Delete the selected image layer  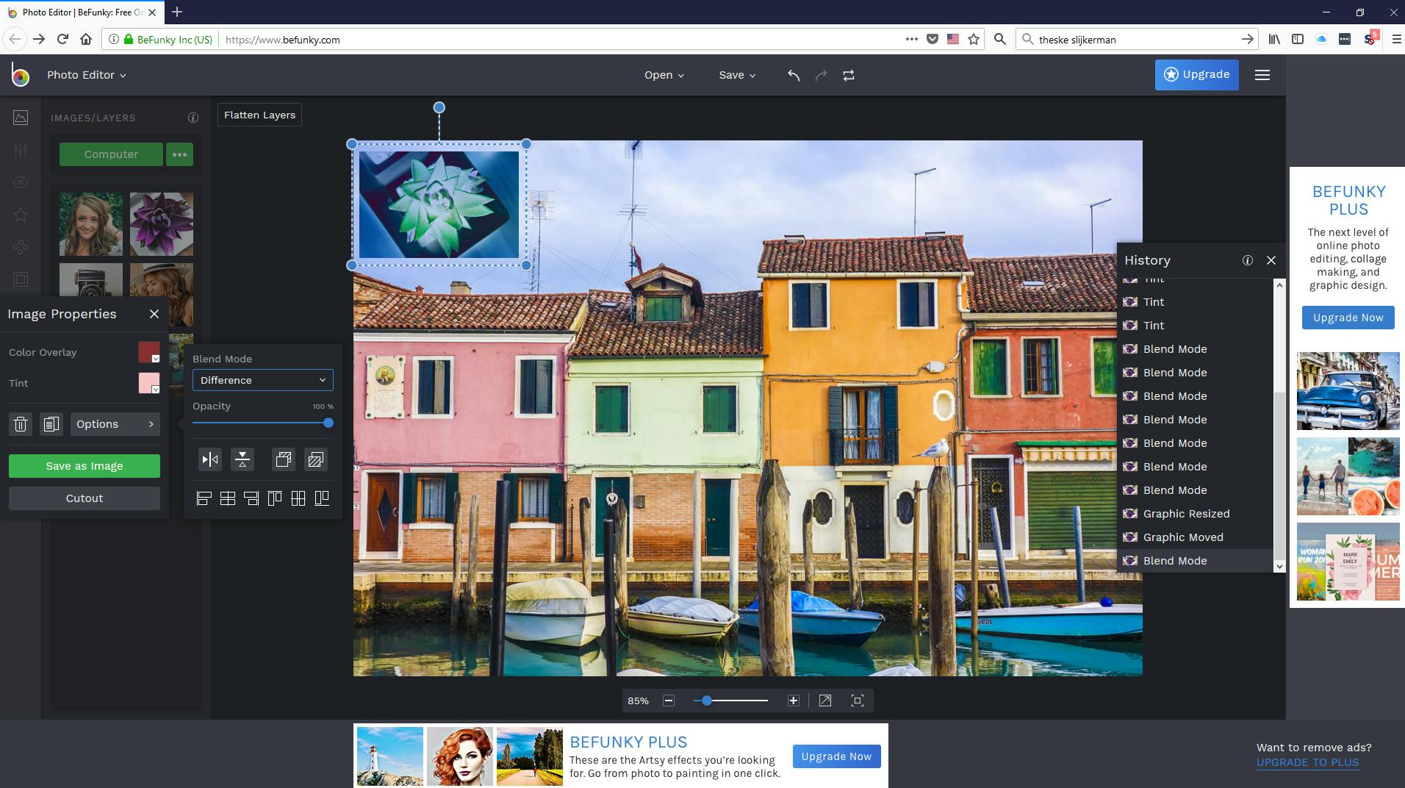pyautogui.click(x=21, y=424)
